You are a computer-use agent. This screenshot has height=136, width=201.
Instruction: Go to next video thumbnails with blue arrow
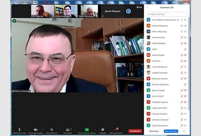coord(128,11)
